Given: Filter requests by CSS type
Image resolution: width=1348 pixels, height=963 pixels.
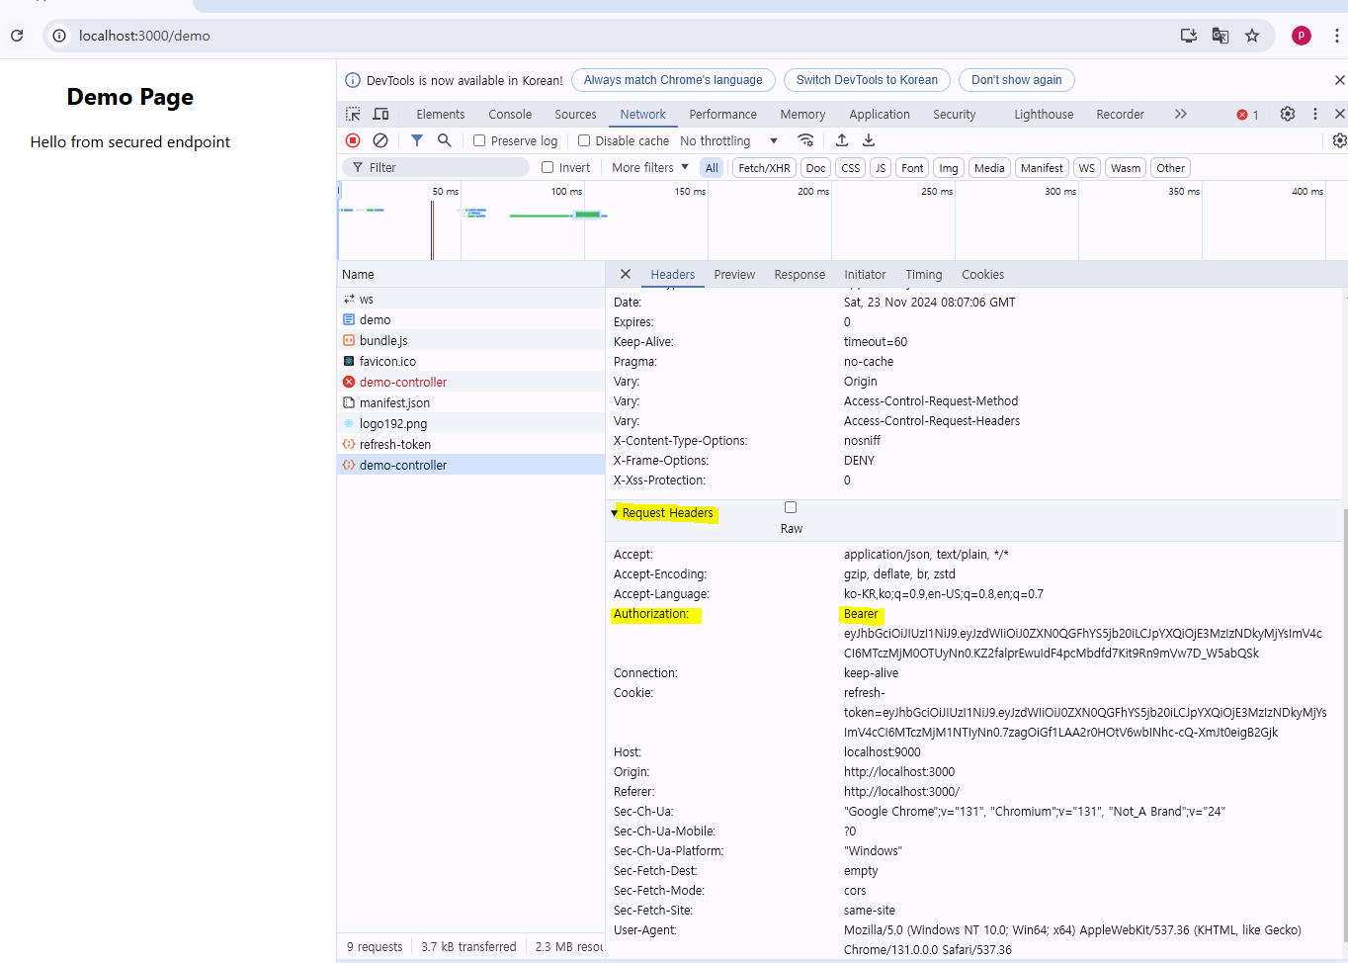Looking at the screenshot, I should 851,168.
